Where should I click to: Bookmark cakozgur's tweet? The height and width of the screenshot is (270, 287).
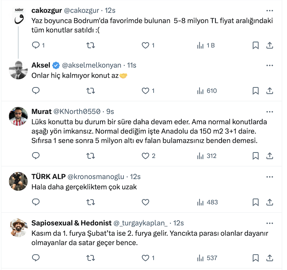255,46
